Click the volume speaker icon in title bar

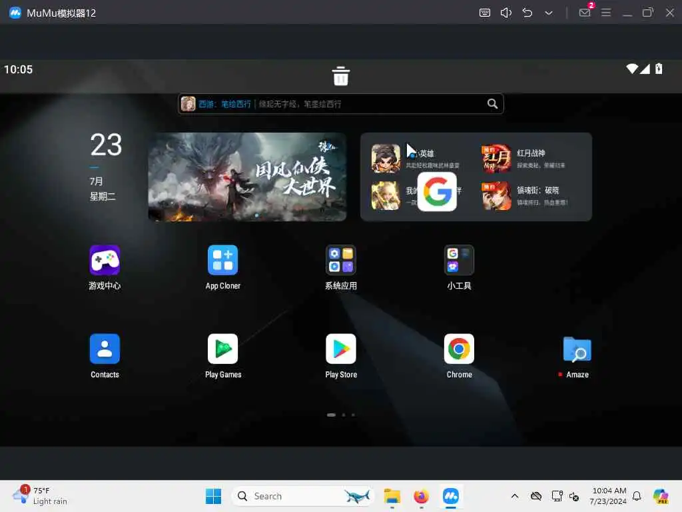click(x=506, y=13)
